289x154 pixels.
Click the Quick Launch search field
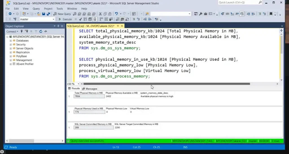pos(240,2)
